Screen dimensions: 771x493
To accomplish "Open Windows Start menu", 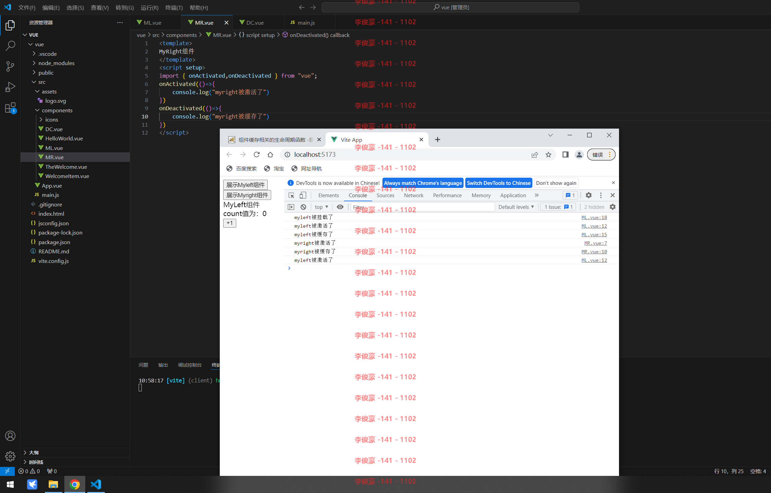I will point(10,484).
